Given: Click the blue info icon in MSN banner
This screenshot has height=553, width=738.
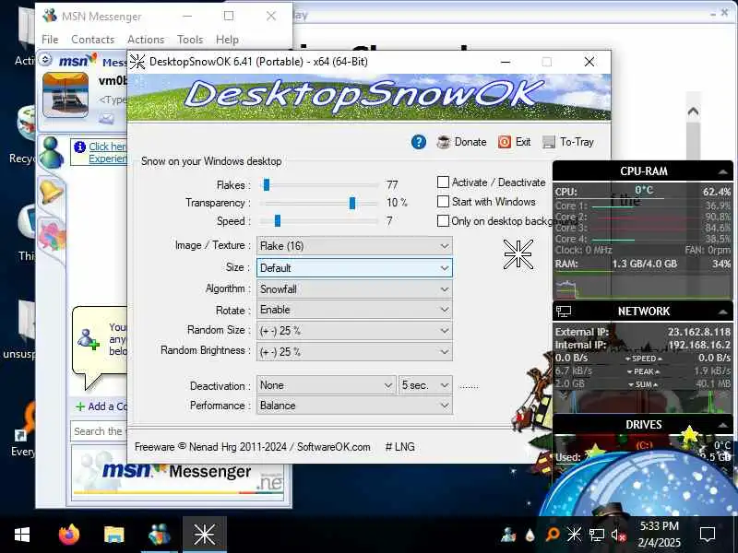Looking at the screenshot, I should 80,147.
